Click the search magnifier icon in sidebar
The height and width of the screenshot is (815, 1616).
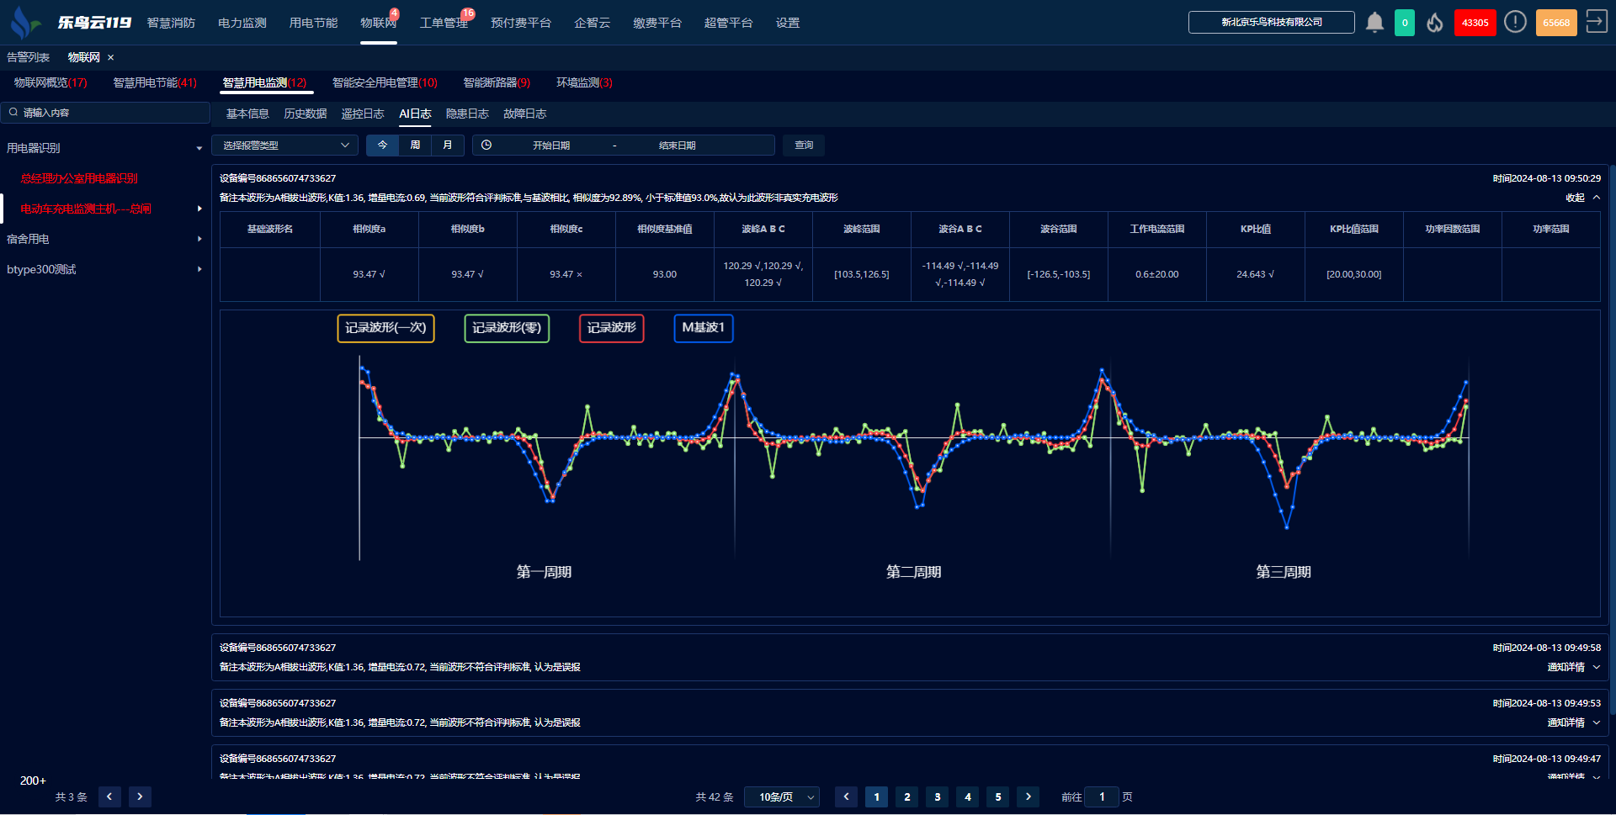(x=13, y=113)
